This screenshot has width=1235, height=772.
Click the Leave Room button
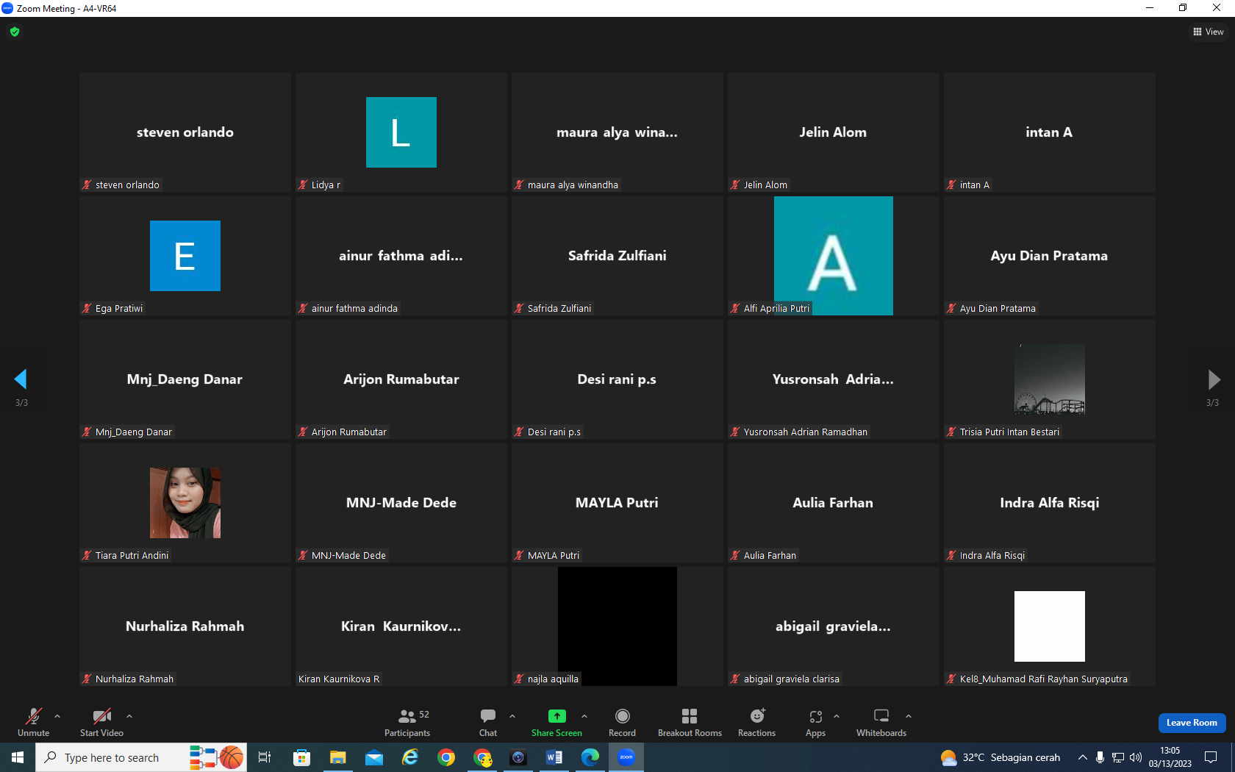click(x=1192, y=723)
